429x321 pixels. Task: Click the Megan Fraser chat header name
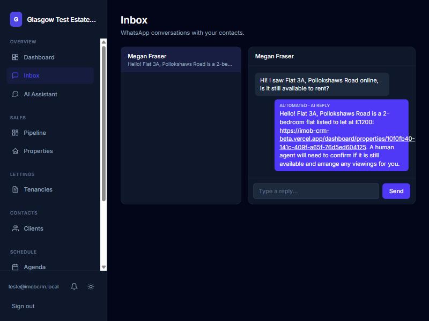[274, 56]
